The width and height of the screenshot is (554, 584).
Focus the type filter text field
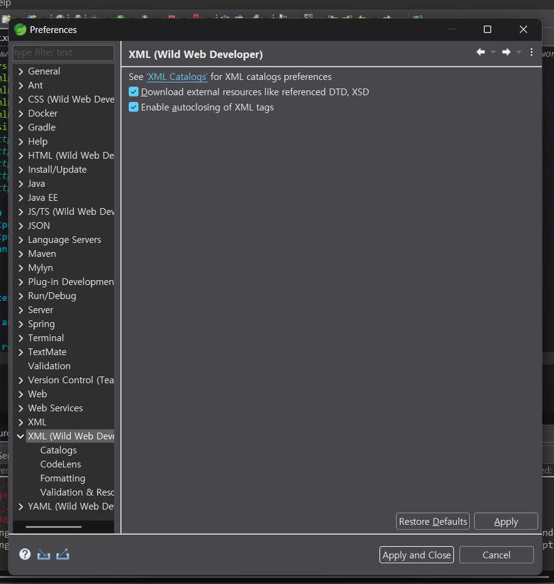63,52
